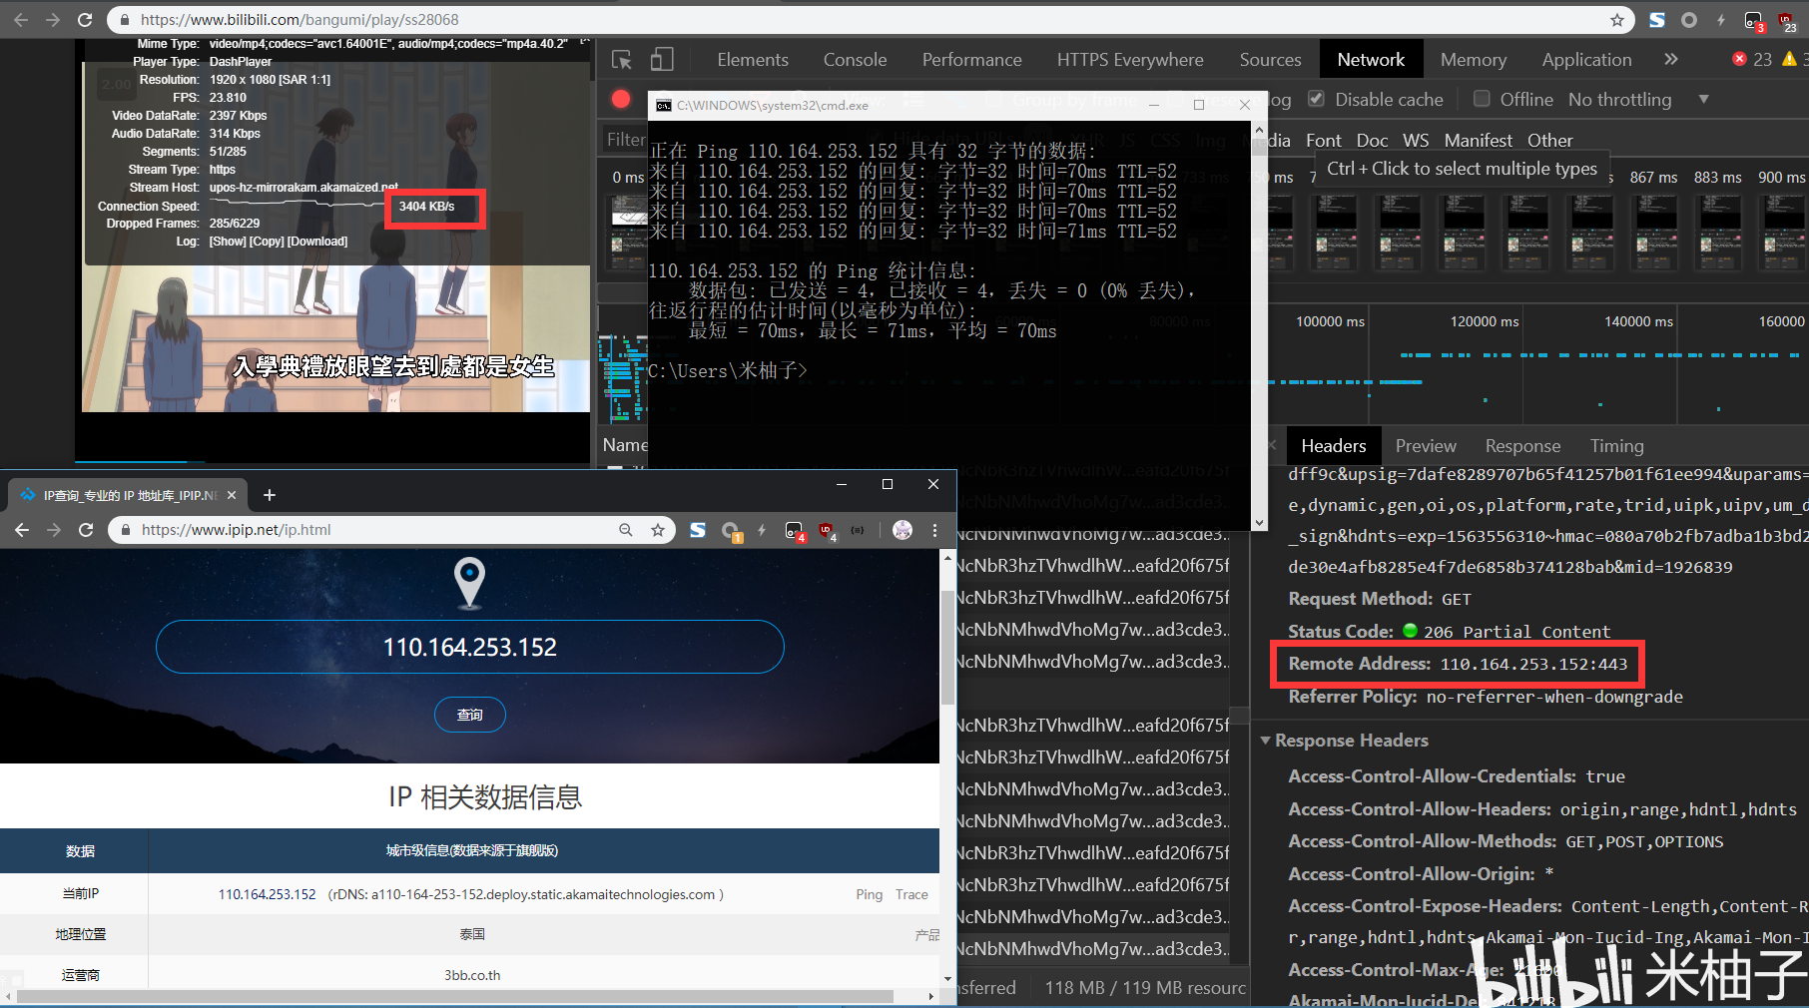Click the blue S extension icon
The width and height of the screenshot is (1809, 1008).
[x=698, y=530]
